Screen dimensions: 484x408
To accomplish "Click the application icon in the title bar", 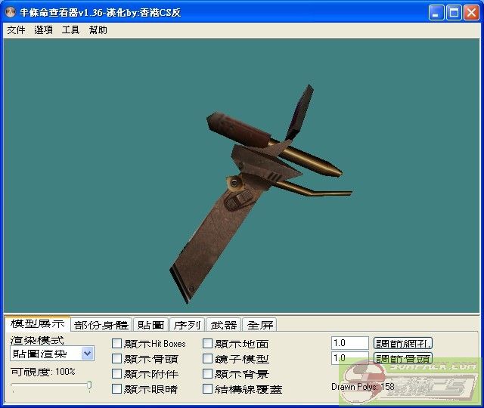I will (x=11, y=12).
